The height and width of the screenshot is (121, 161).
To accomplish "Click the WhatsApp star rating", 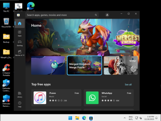I will pyautogui.click(x=108, y=100).
